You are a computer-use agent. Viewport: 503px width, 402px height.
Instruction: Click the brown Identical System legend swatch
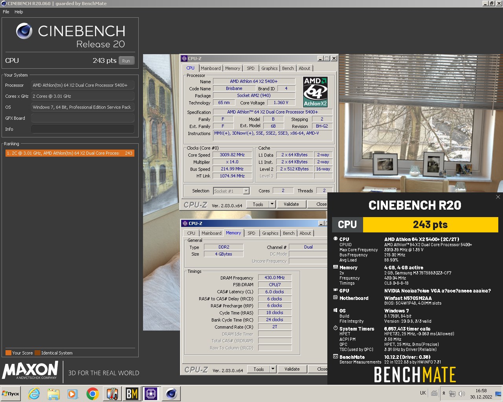point(37,353)
